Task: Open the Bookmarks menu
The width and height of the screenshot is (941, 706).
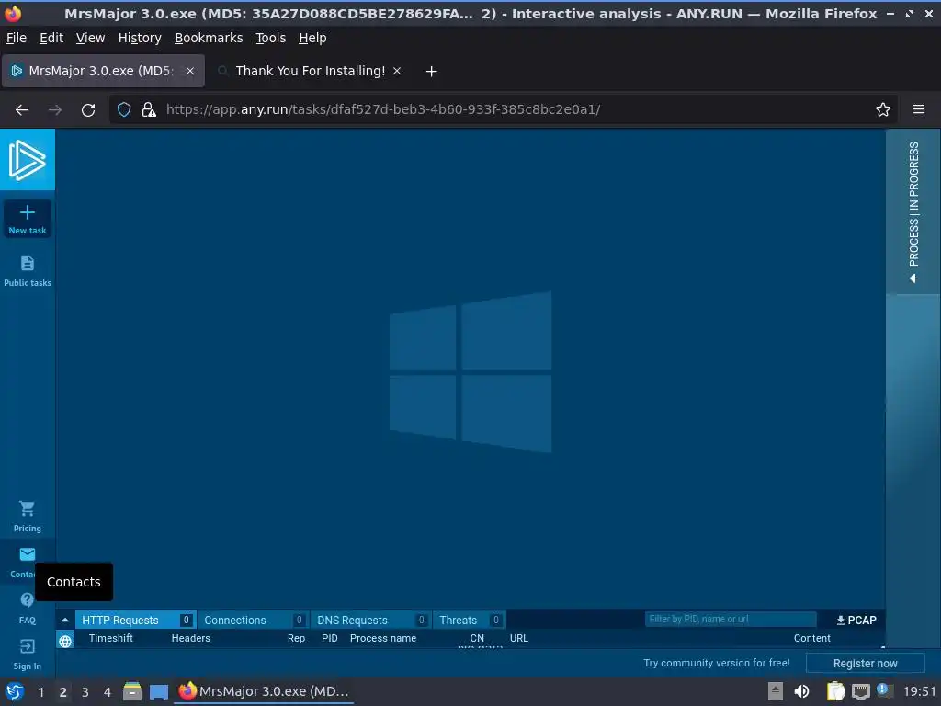Action: coord(209,38)
